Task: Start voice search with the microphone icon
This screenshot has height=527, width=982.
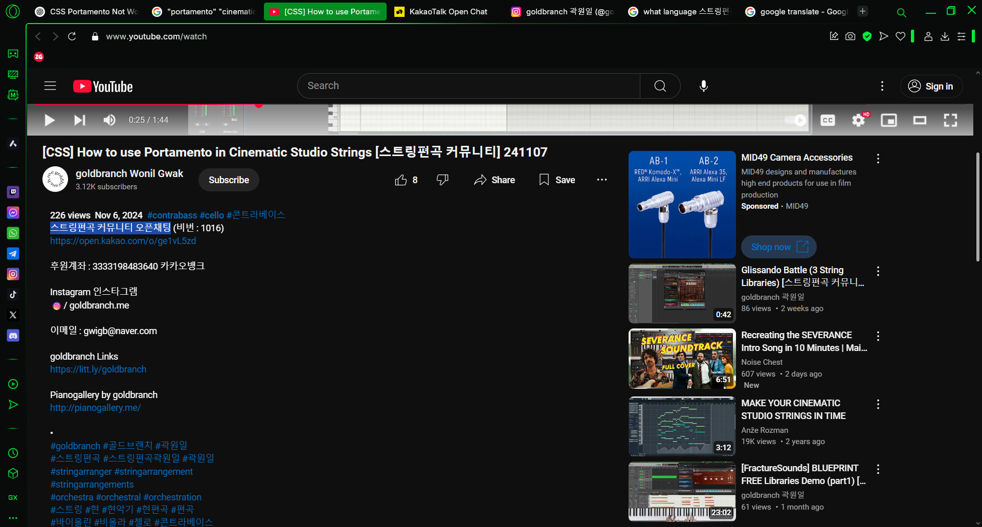Action: coord(704,86)
